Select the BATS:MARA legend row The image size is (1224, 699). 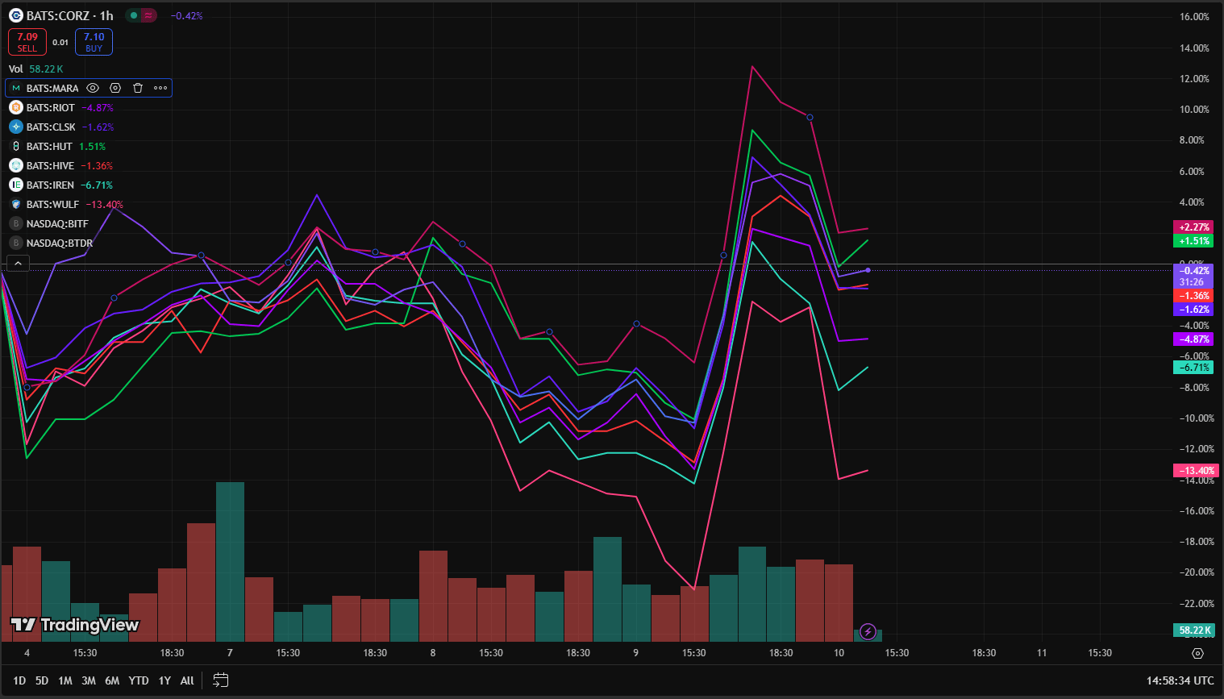(89, 88)
